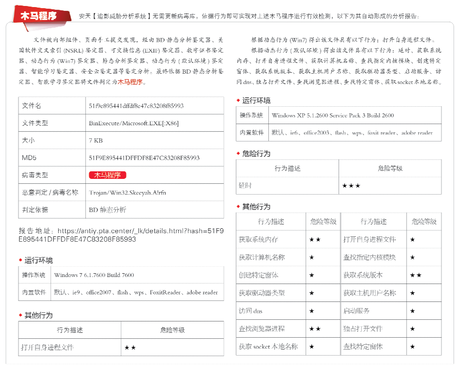The height and width of the screenshot is (367, 460).
Task: Open the antiy.pta.center report address link
Action: pyautogui.click(x=121, y=235)
